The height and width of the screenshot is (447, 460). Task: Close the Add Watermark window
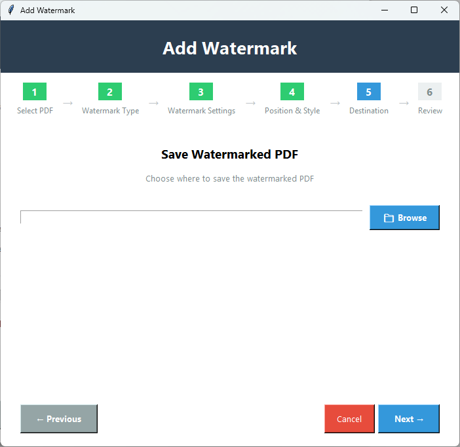pos(444,10)
